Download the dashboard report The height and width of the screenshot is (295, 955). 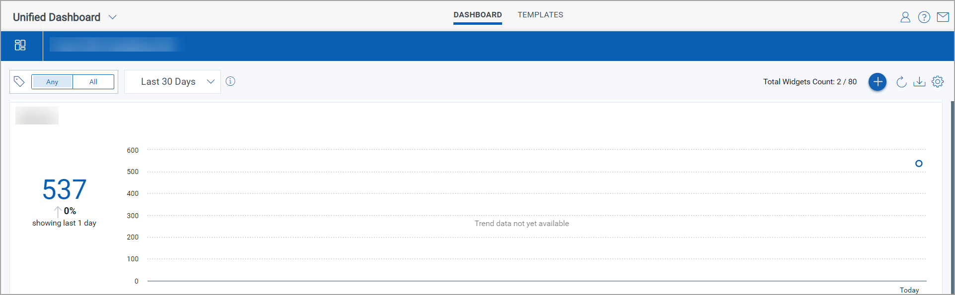click(920, 82)
